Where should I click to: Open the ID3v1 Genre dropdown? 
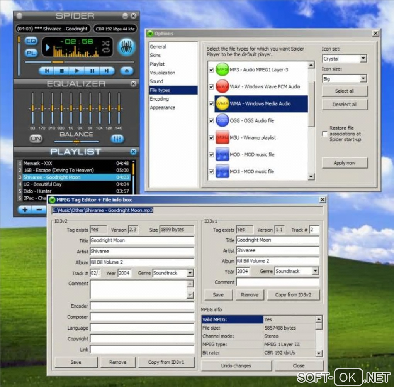[315, 271]
